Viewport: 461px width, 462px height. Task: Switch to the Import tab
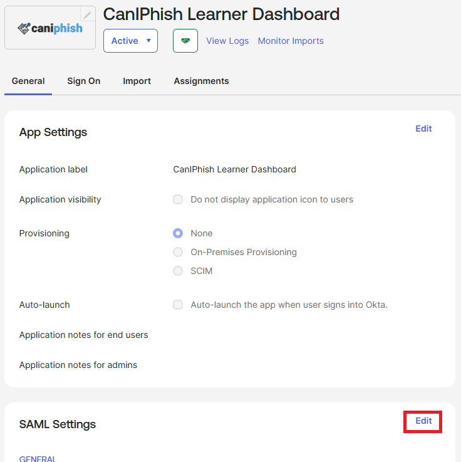137,81
